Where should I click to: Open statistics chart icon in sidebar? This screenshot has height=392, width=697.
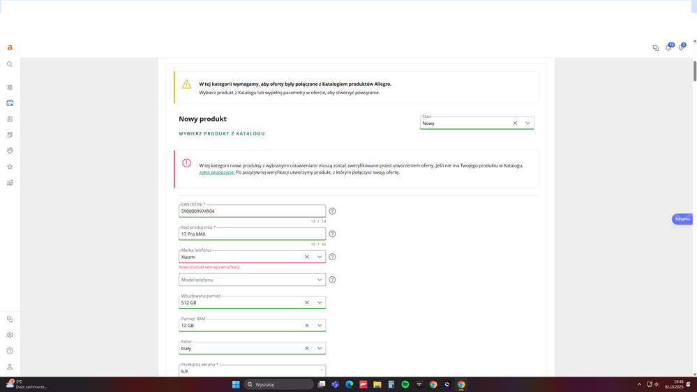pyautogui.click(x=10, y=183)
